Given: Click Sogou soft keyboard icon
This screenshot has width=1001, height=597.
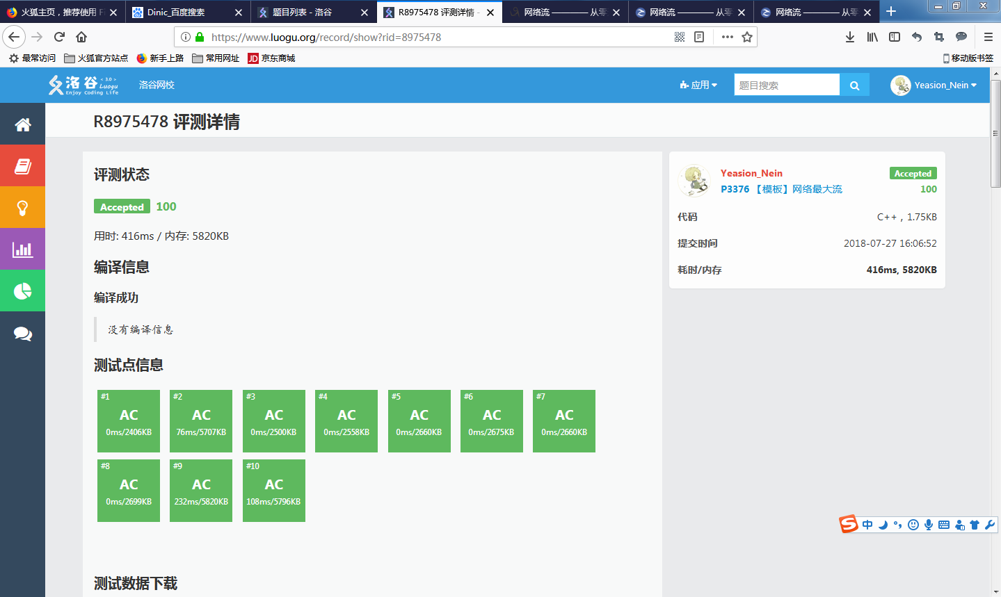Looking at the screenshot, I should (x=944, y=525).
